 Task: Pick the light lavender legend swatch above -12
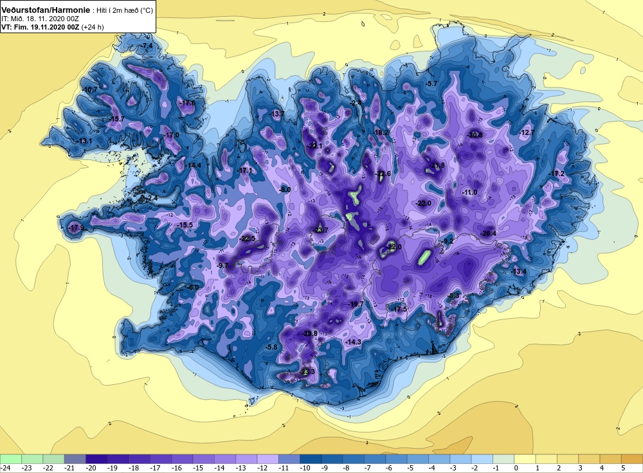pyautogui.click(x=267, y=459)
